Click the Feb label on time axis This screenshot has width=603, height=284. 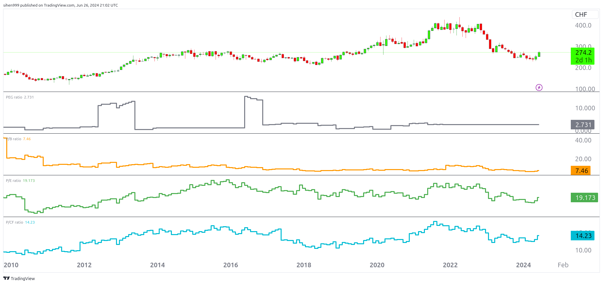563,265
